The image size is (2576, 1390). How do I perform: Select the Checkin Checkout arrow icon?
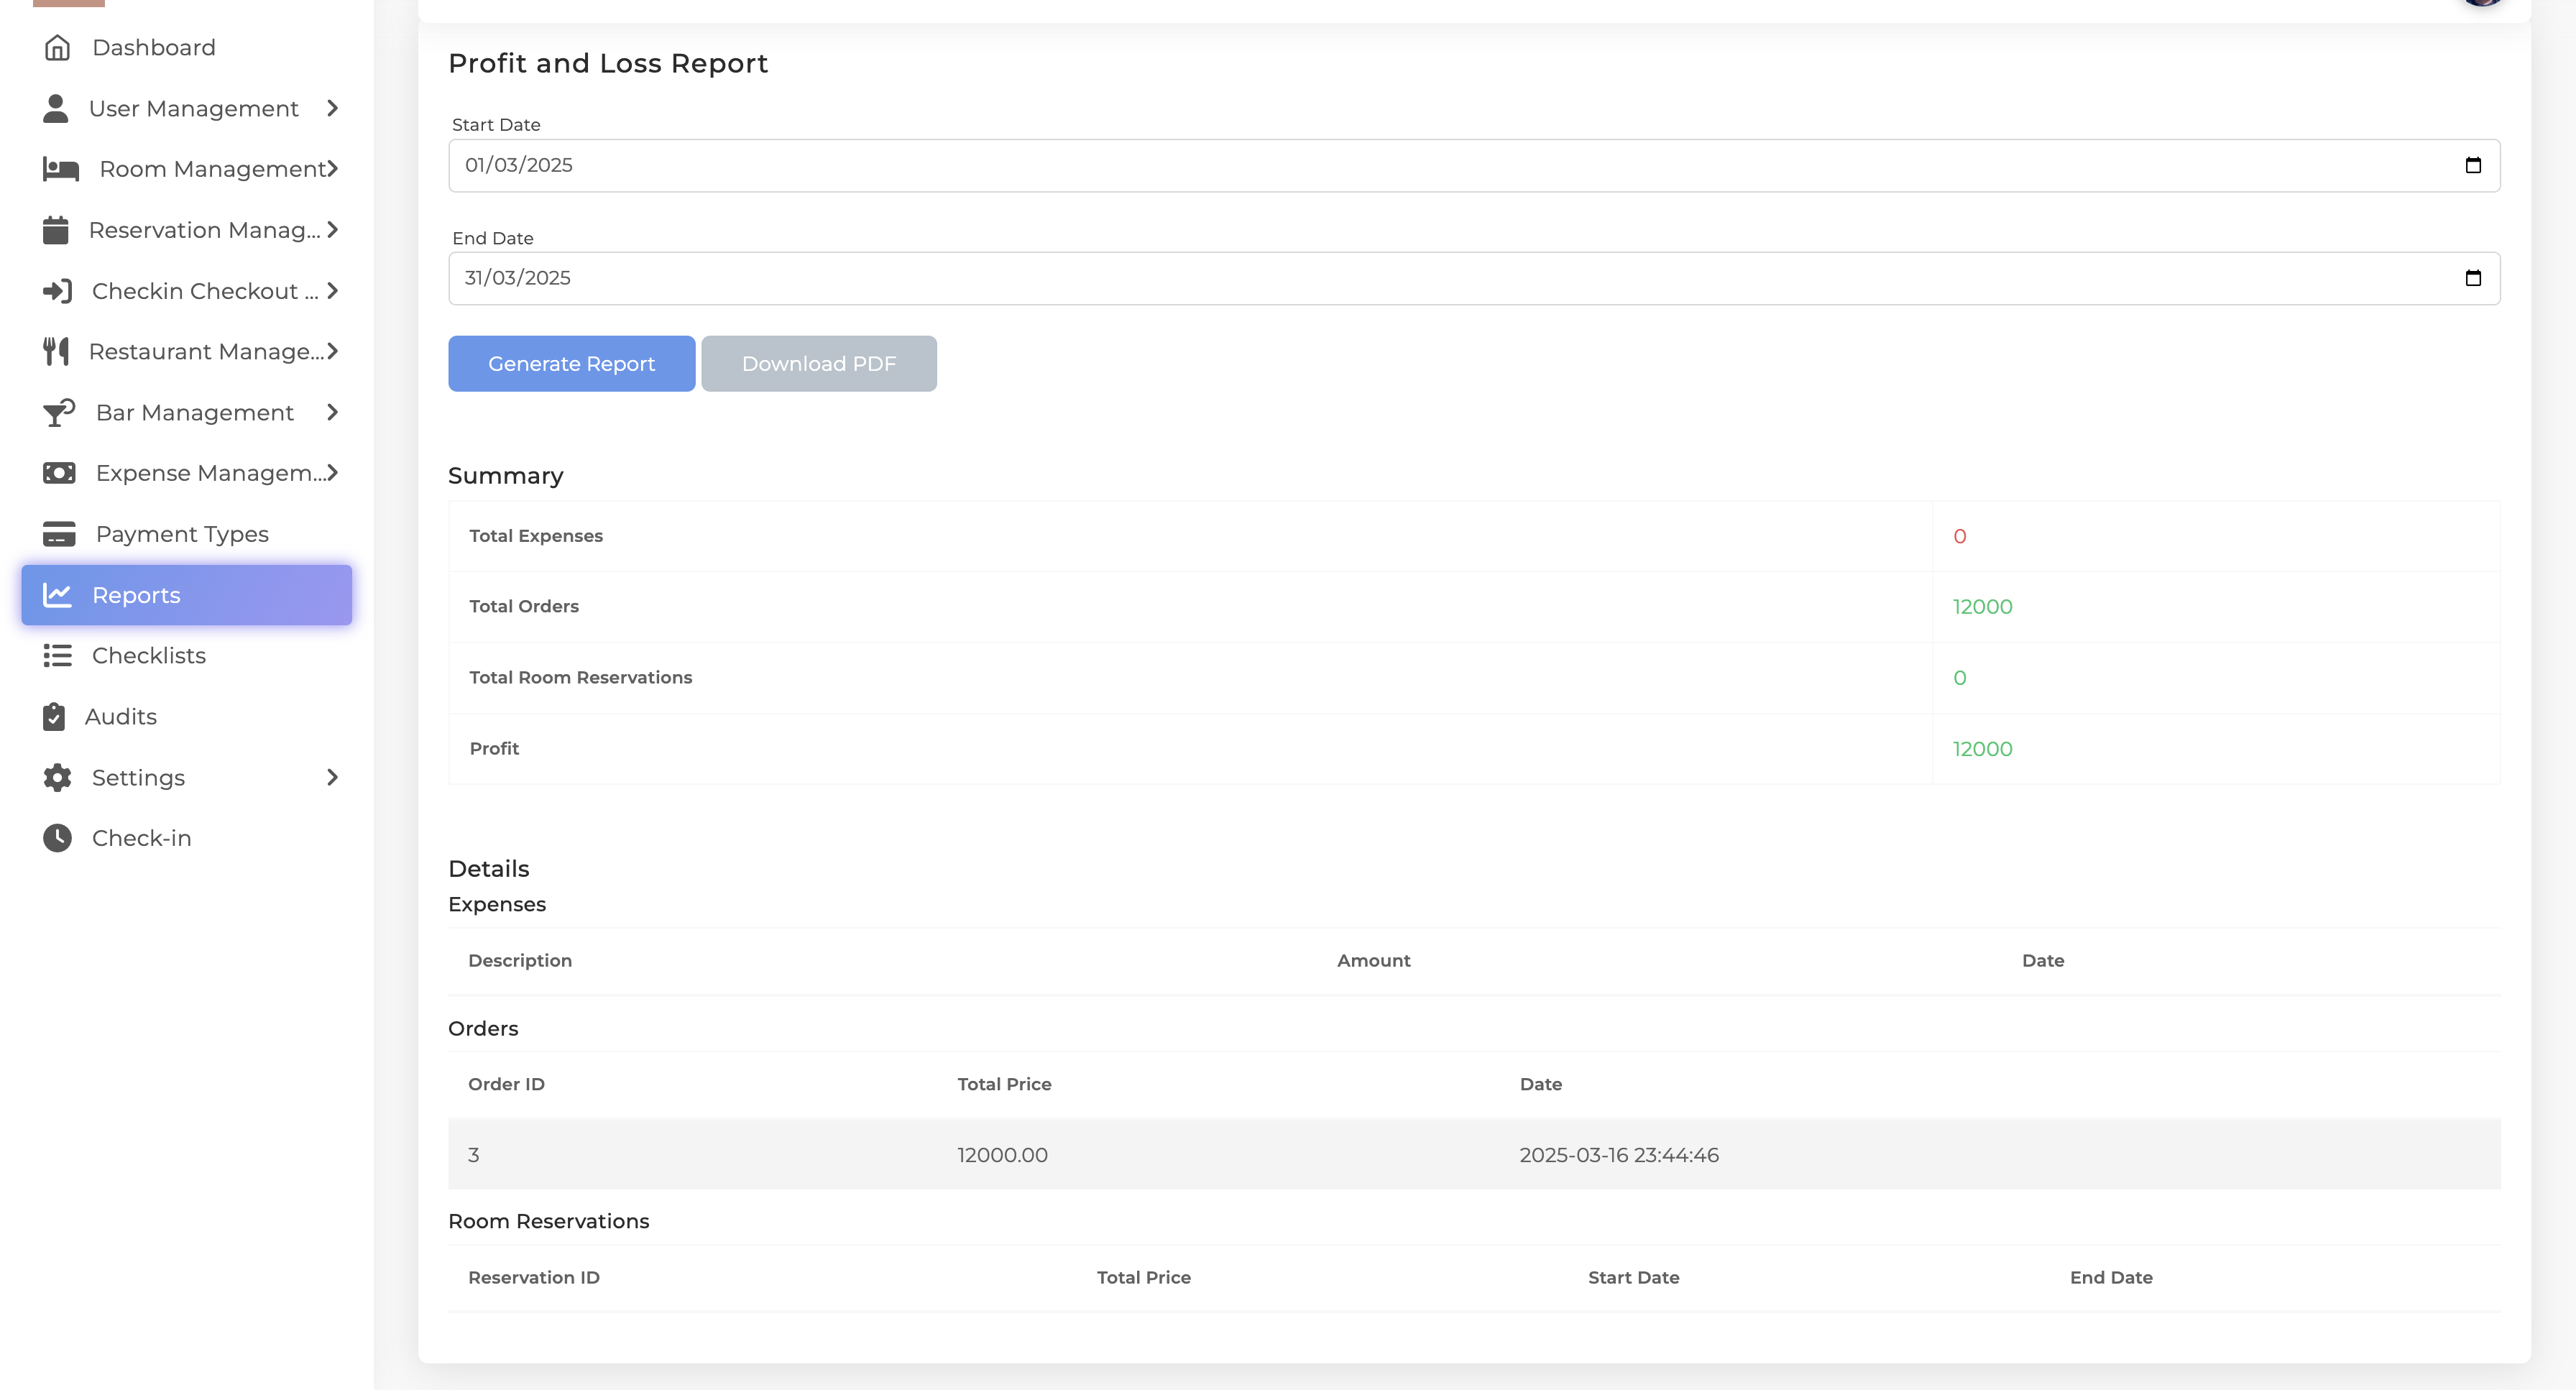coord(57,291)
